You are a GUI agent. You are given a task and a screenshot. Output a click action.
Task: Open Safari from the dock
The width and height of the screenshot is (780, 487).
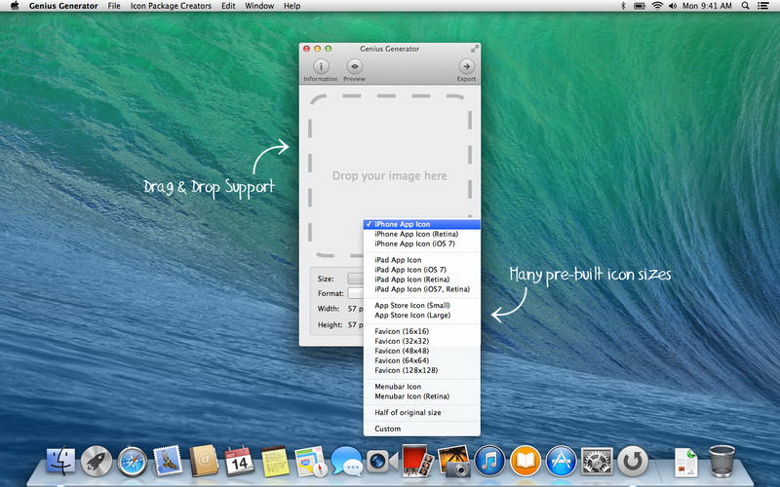133,460
